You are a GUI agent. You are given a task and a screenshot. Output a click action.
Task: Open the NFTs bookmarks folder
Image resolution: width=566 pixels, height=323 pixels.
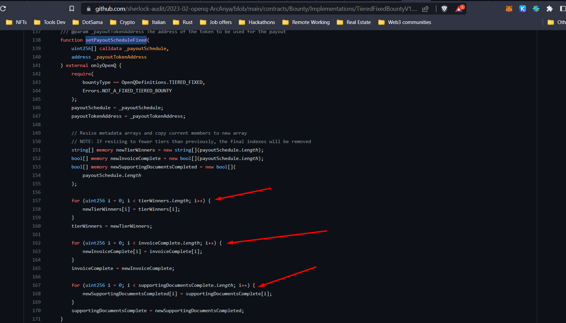pos(17,22)
